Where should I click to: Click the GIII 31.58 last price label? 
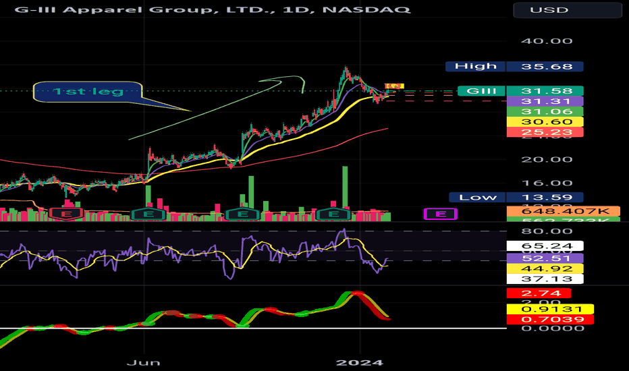click(520, 91)
